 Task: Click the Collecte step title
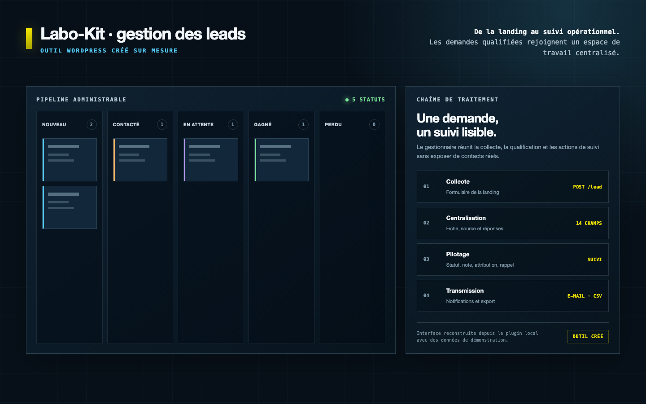[458, 182]
